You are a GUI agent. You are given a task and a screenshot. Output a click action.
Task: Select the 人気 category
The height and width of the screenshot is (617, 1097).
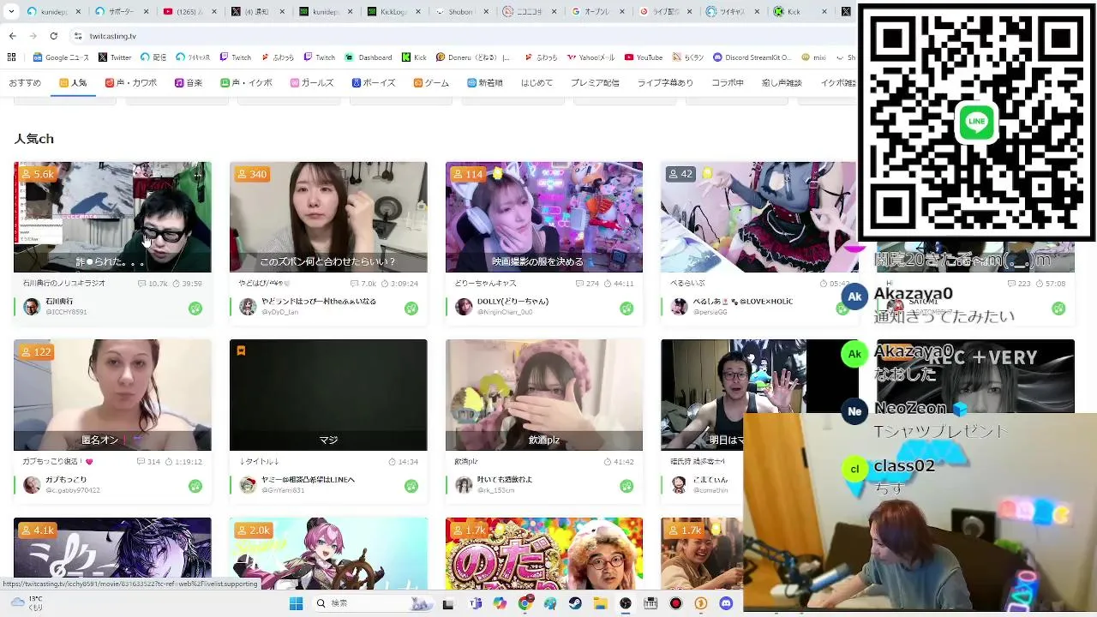pyautogui.click(x=73, y=83)
